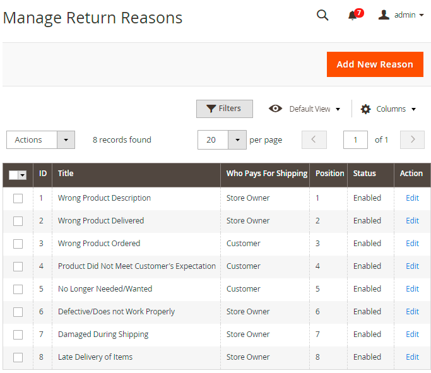Image resolution: width=431 pixels, height=373 pixels.
Task: Click the admin user avatar icon
Action: (x=384, y=15)
